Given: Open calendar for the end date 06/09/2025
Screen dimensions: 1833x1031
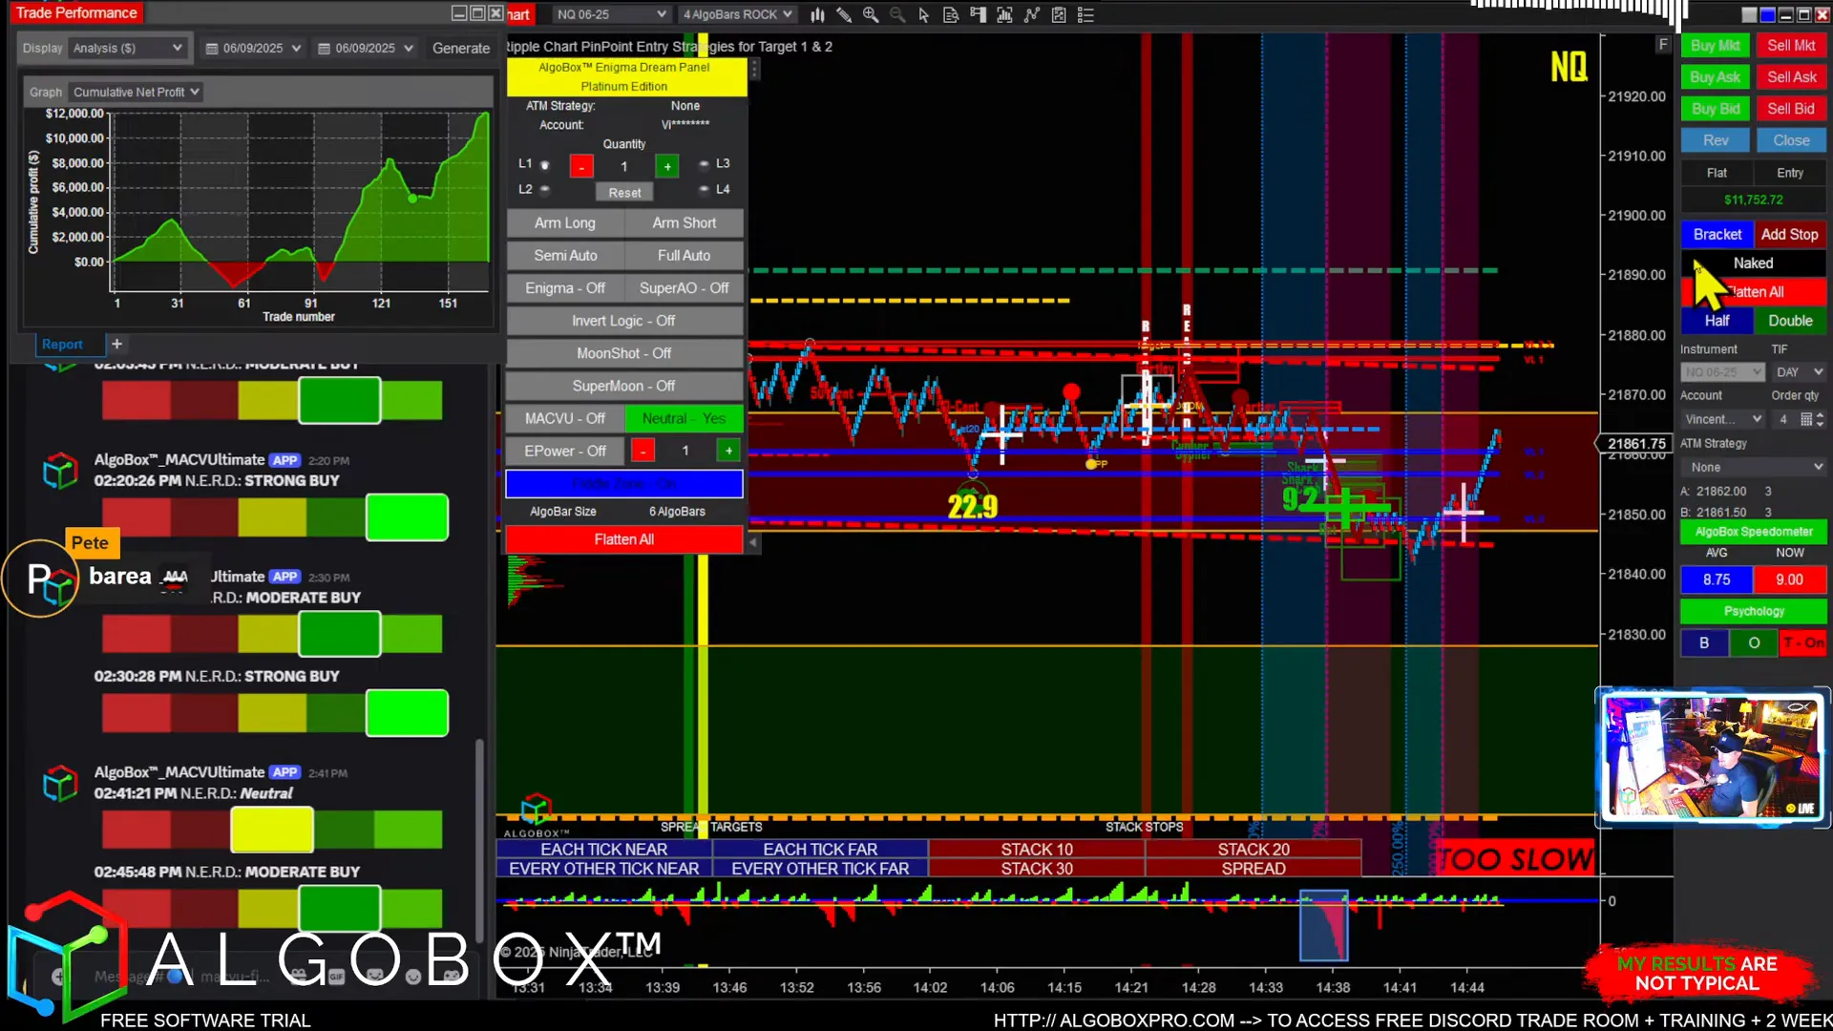Looking at the screenshot, I should (324, 48).
